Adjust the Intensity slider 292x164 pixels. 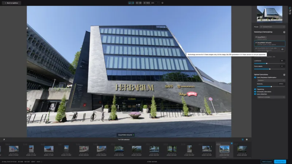pyautogui.click(x=271, y=86)
